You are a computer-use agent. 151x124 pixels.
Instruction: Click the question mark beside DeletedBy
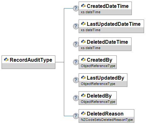[76, 98]
